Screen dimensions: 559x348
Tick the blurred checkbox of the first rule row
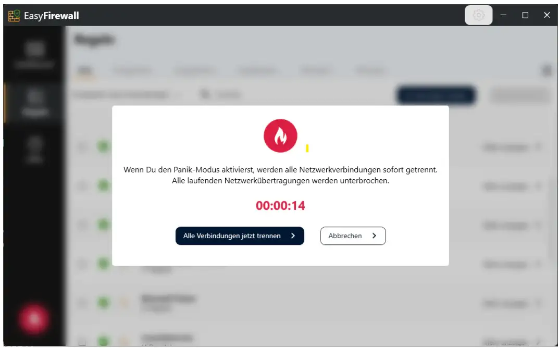(x=82, y=146)
